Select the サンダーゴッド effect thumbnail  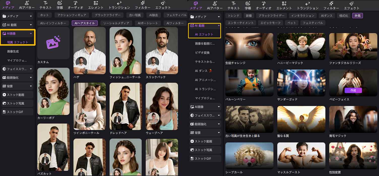tap(301, 83)
